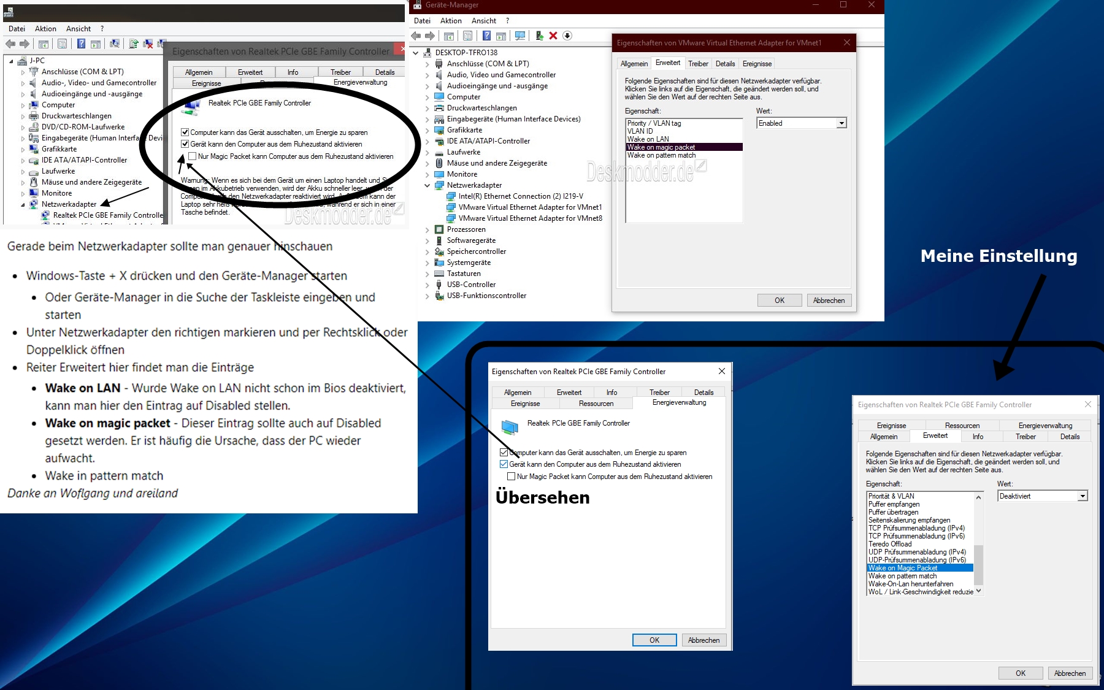Viewport: 1104px width, 690px height.
Task: Select 'Realtek PCIe GBE Family Controller' in J-PC tree
Action: click(x=108, y=215)
